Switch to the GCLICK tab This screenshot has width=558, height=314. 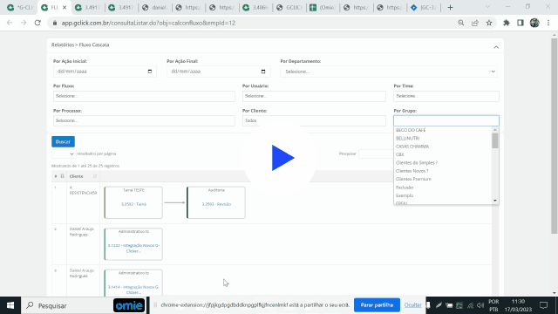[289, 8]
